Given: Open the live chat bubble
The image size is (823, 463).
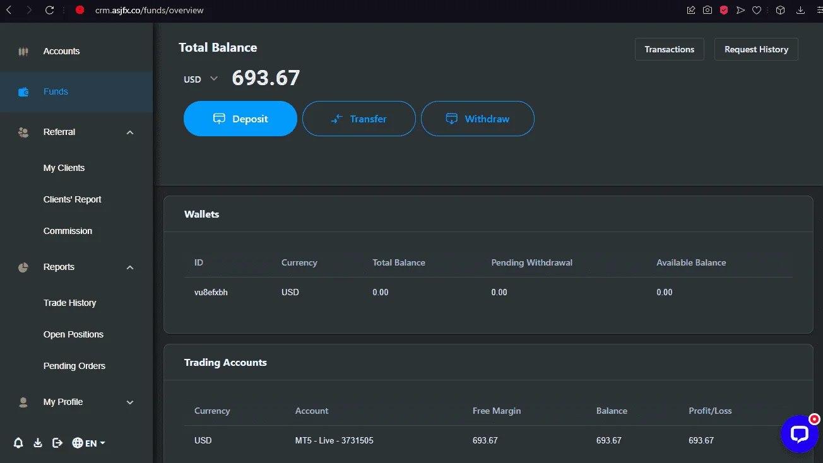Looking at the screenshot, I should (x=799, y=433).
